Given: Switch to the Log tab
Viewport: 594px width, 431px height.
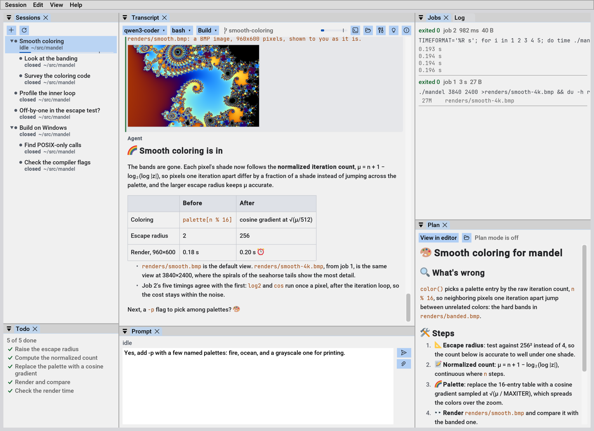Looking at the screenshot, I should pyautogui.click(x=460, y=18).
